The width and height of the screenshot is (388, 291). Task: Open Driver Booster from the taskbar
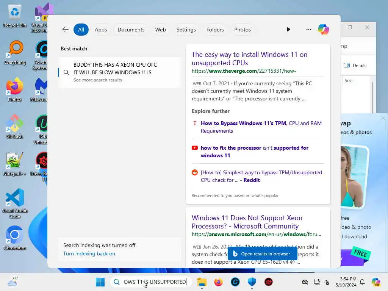pyautogui.click(x=269, y=282)
